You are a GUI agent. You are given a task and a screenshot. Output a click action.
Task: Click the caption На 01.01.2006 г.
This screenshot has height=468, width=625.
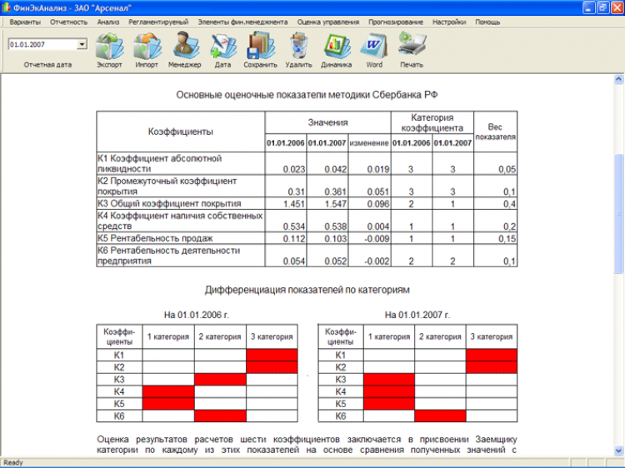197,315
